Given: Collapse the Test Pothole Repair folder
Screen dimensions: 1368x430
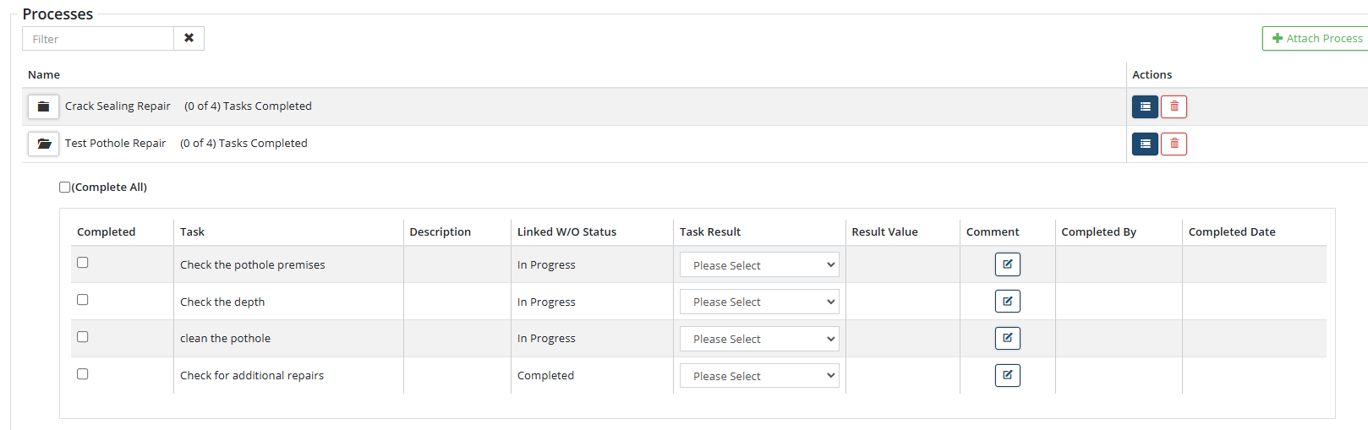Looking at the screenshot, I should 43,144.
